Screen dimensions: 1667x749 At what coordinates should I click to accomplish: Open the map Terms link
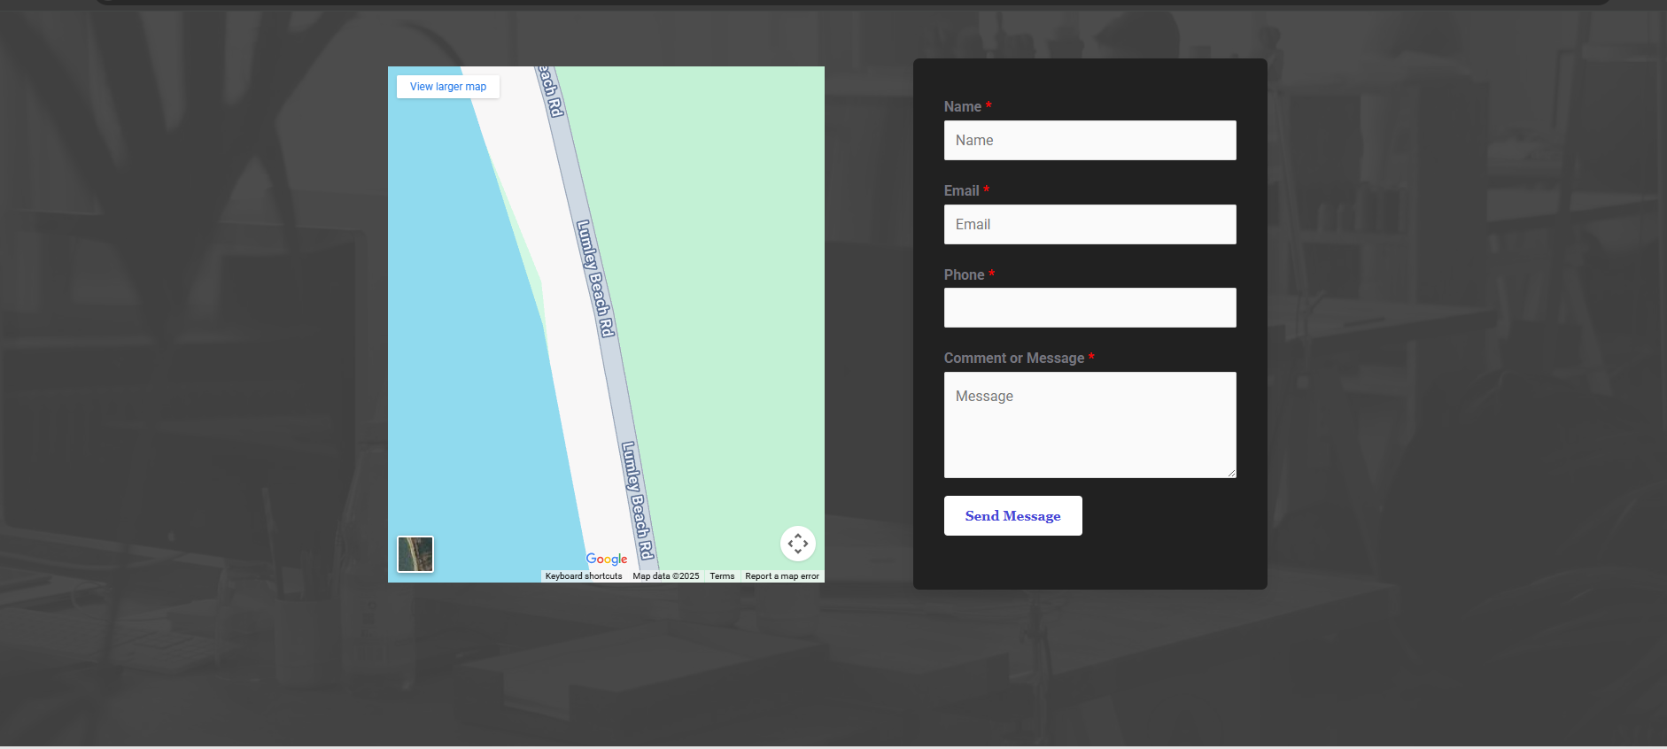tap(722, 576)
